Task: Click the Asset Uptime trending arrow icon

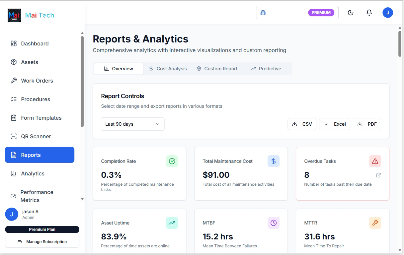Action: 172,223
